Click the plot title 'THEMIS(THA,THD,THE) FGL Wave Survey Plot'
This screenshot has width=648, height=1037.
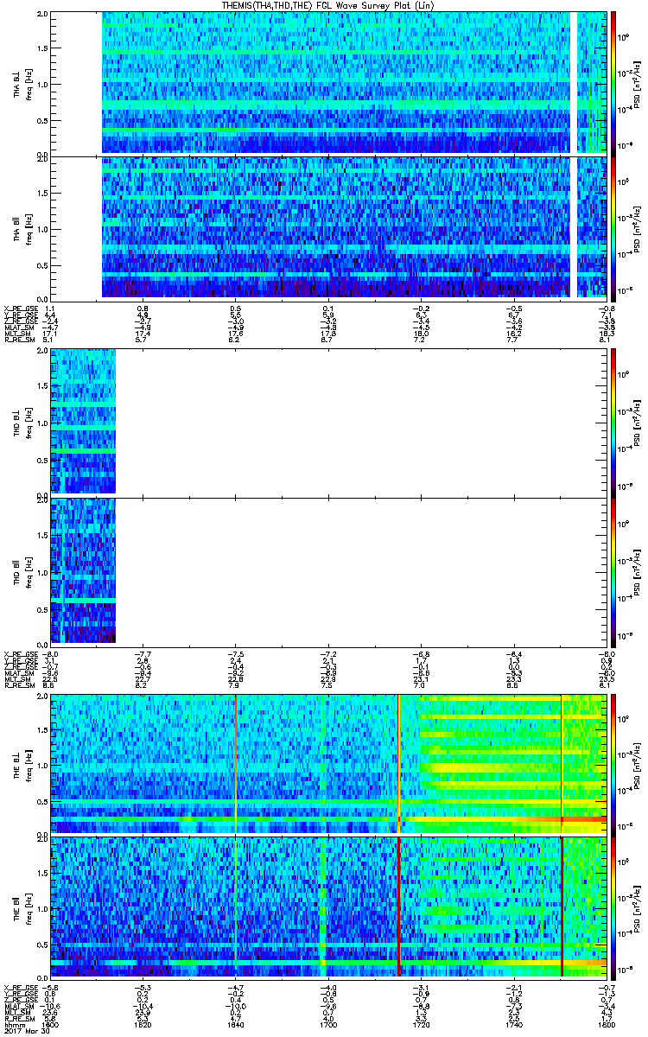[x=327, y=5]
